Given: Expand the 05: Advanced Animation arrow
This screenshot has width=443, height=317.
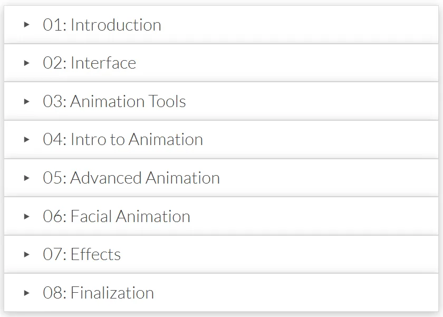Looking at the screenshot, I should tap(27, 178).
